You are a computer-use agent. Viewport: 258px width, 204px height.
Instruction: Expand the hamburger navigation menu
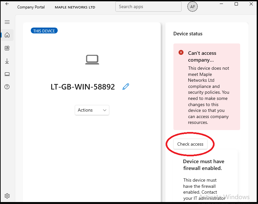pyautogui.click(x=7, y=22)
